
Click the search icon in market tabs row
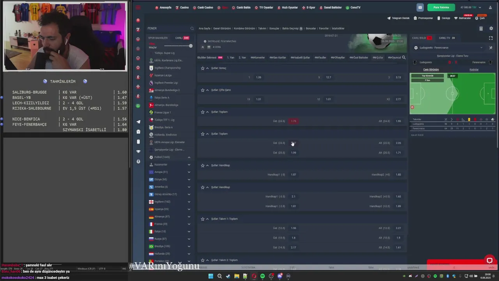coord(404,57)
